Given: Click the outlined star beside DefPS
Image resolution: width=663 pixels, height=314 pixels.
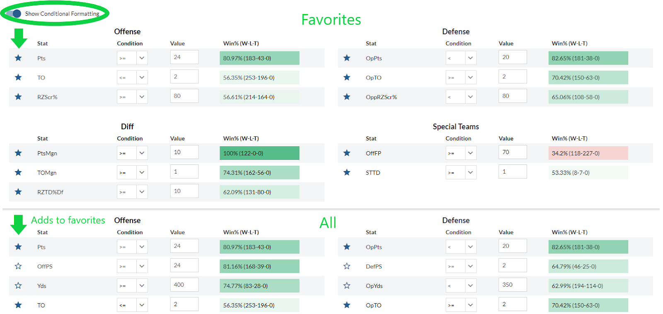Looking at the screenshot, I should [x=347, y=266].
